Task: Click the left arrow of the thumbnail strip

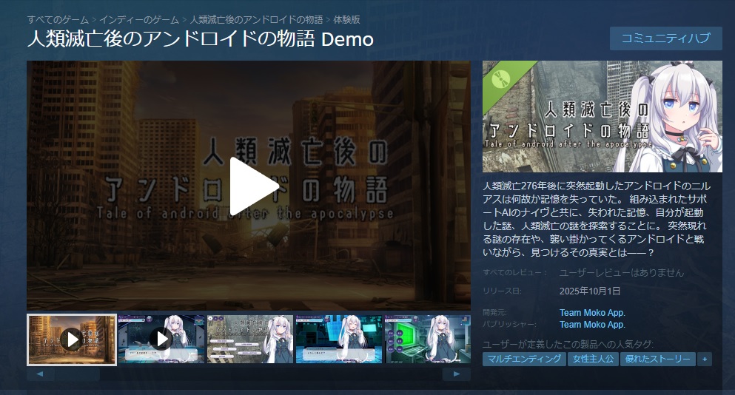Action: (x=40, y=374)
